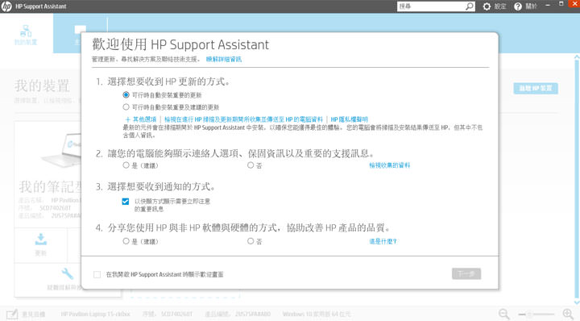Image resolution: width=580 pixels, height=321 pixels.
Task: Open settings via the gear icon
Action: point(487,6)
